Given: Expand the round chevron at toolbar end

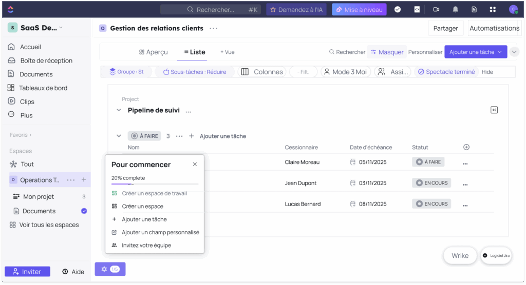Looking at the screenshot, I should click(x=514, y=52).
